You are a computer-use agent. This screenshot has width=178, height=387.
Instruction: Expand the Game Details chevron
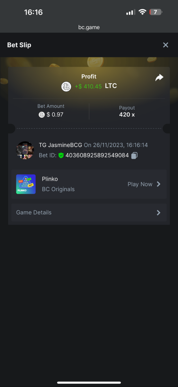pos(158,213)
